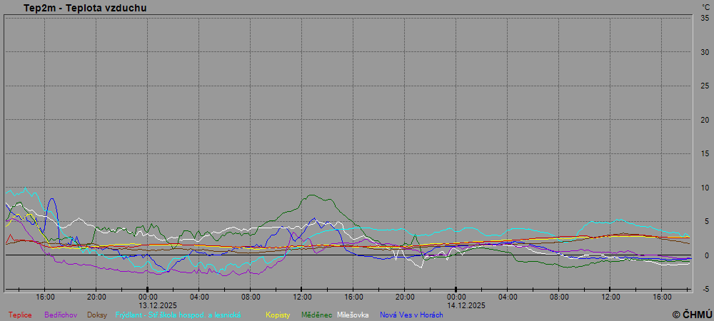The width and height of the screenshot is (714, 321).
Task: Click the first 16:00 time axis label
Action: coord(45,297)
